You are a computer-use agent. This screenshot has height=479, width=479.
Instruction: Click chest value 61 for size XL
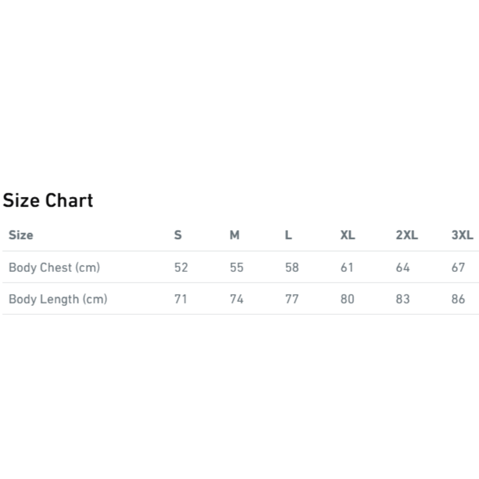point(347,267)
